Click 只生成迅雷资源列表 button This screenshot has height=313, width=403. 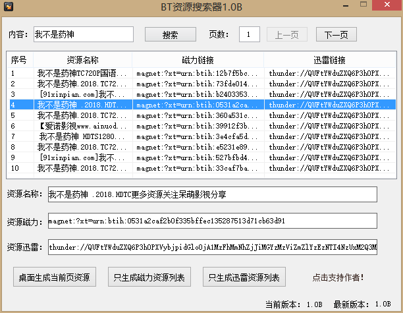pos(244,277)
